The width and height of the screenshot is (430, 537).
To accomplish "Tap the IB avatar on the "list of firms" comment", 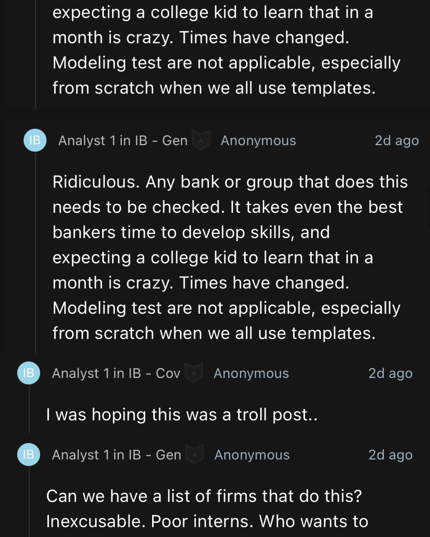I will click(29, 454).
